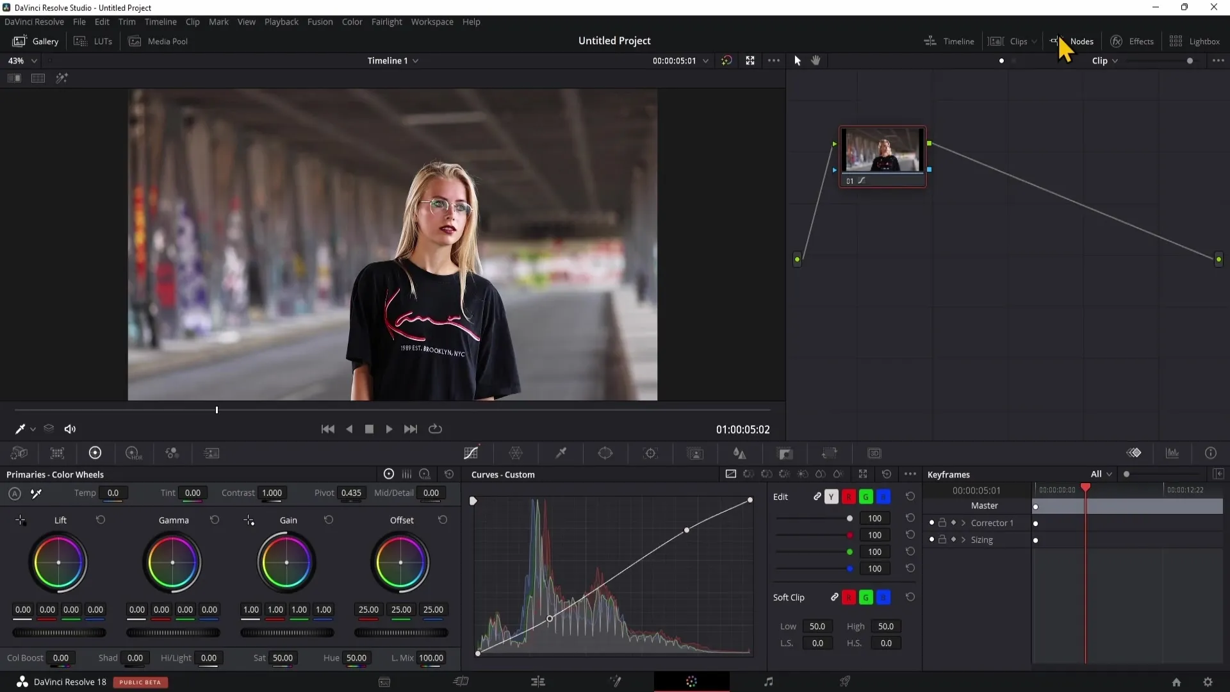Image resolution: width=1230 pixels, height=692 pixels.
Task: Toggle Sizing track auto keyframe diamond
Action: point(953,540)
